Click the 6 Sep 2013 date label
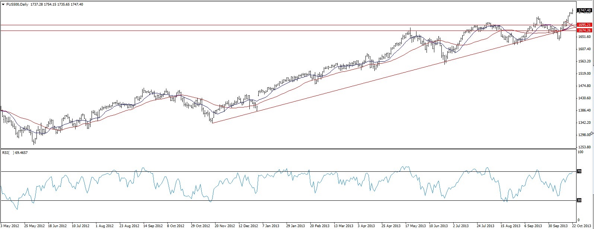The height and width of the screenshot is (229, 594). (533, 226)
